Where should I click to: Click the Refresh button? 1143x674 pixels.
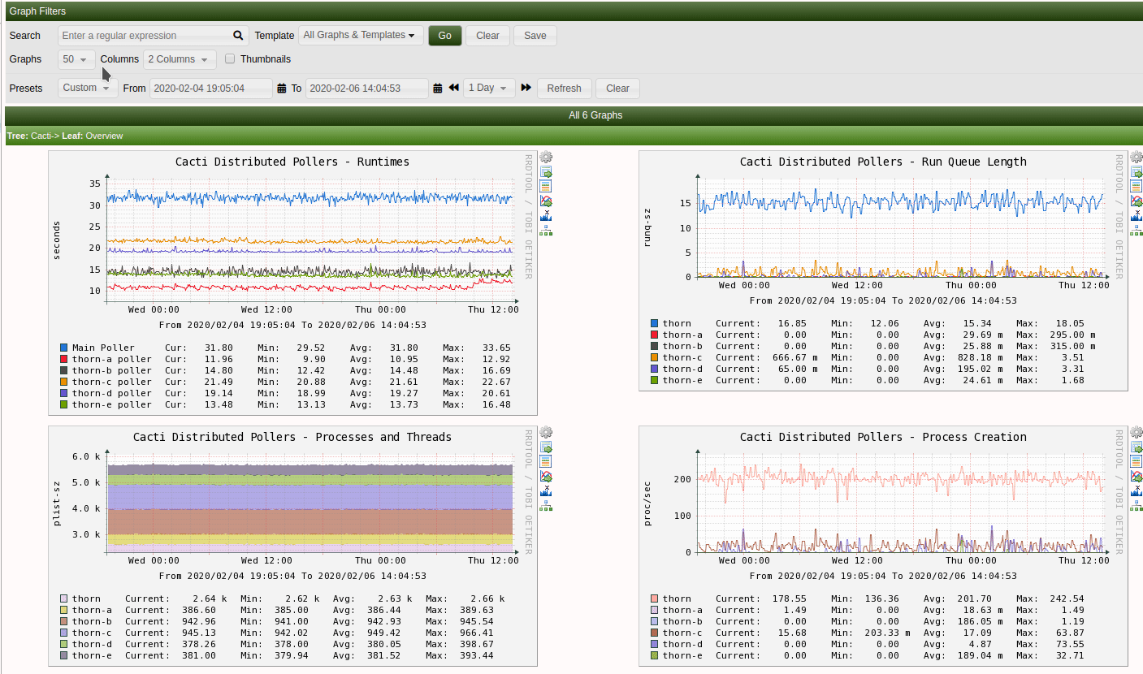pos(565,89)
